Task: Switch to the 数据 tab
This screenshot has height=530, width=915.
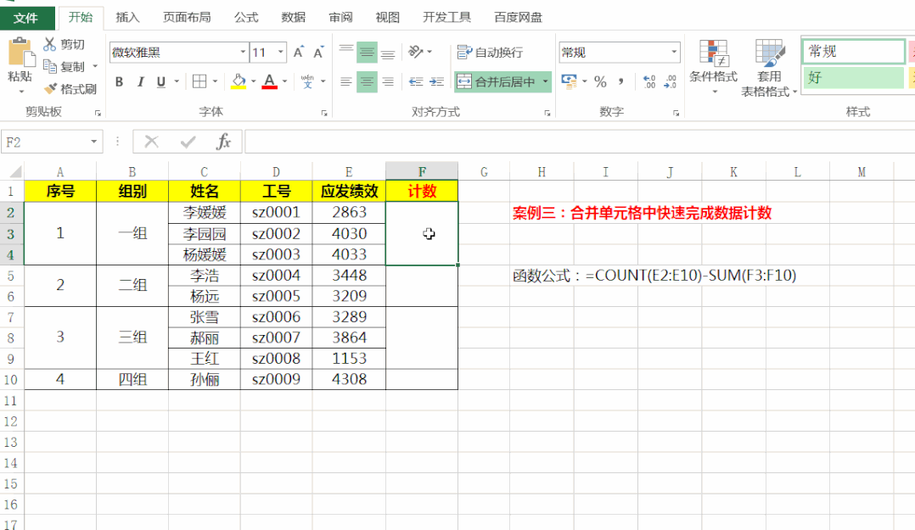Action: [293, 18]
